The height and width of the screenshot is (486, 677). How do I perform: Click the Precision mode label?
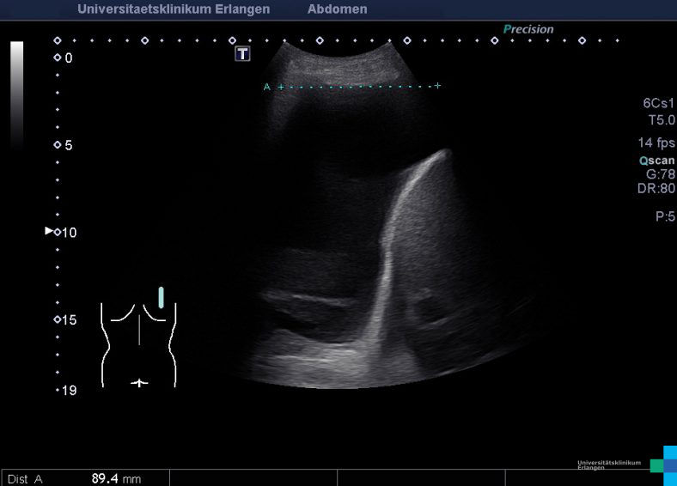pos(528,29)
